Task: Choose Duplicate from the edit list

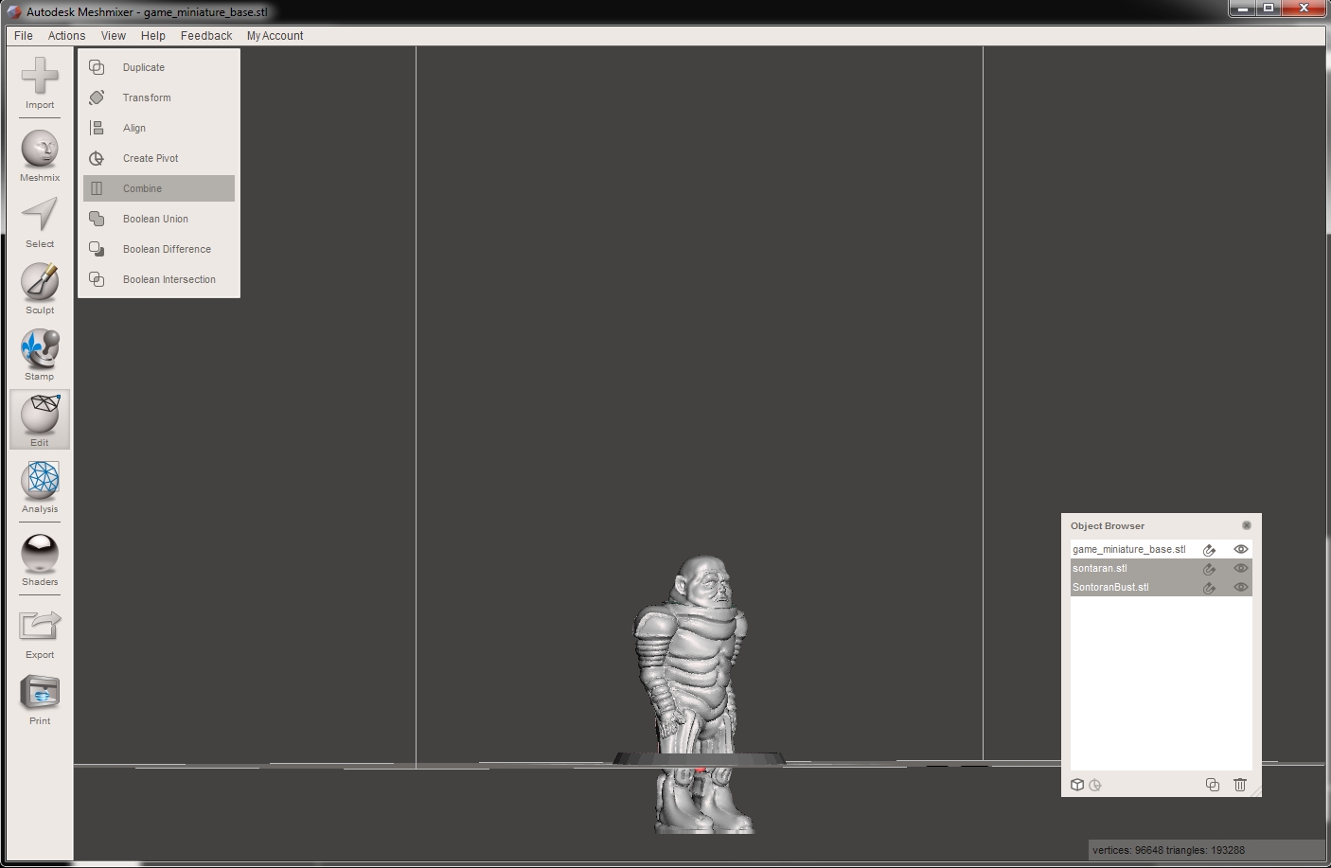Action: pyautogui.click(x=159, y=67)
